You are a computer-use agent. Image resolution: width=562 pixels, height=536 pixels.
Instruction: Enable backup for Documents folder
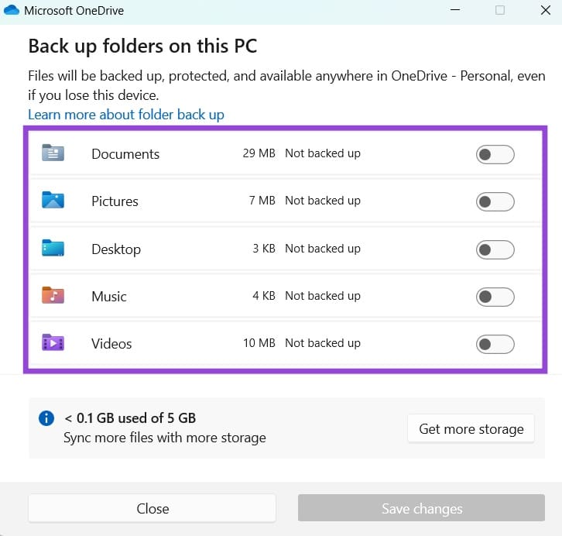coord(495,154)
